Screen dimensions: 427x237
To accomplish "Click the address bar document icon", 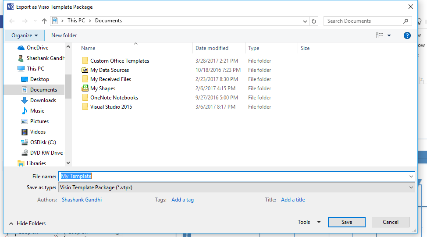I will (55, 21).
